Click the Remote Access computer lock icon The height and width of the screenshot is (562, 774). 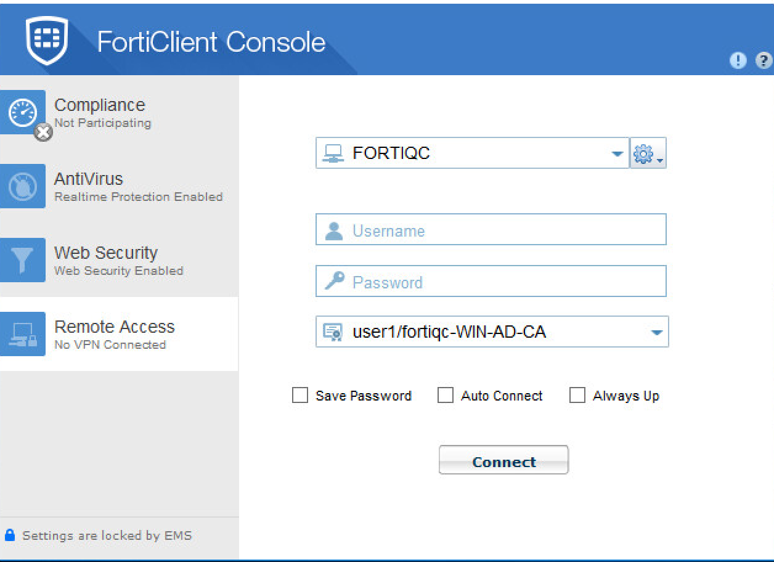[23, 334]
